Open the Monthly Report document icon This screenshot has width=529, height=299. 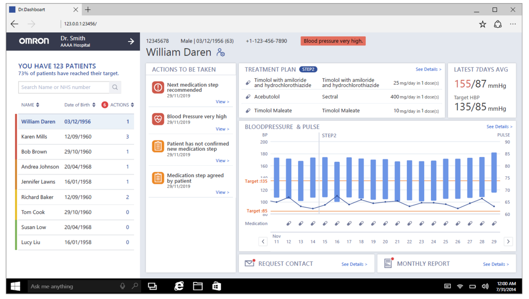coord(388,263)
